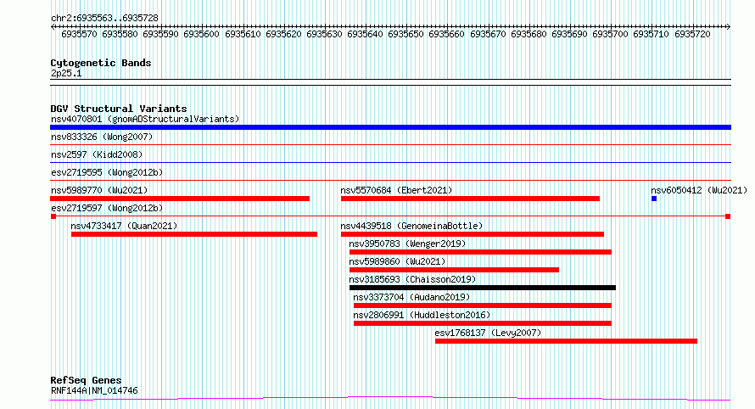Open the nsv833326 (Wong2007) label
The image size is (755, 409).
click(102, 137)
